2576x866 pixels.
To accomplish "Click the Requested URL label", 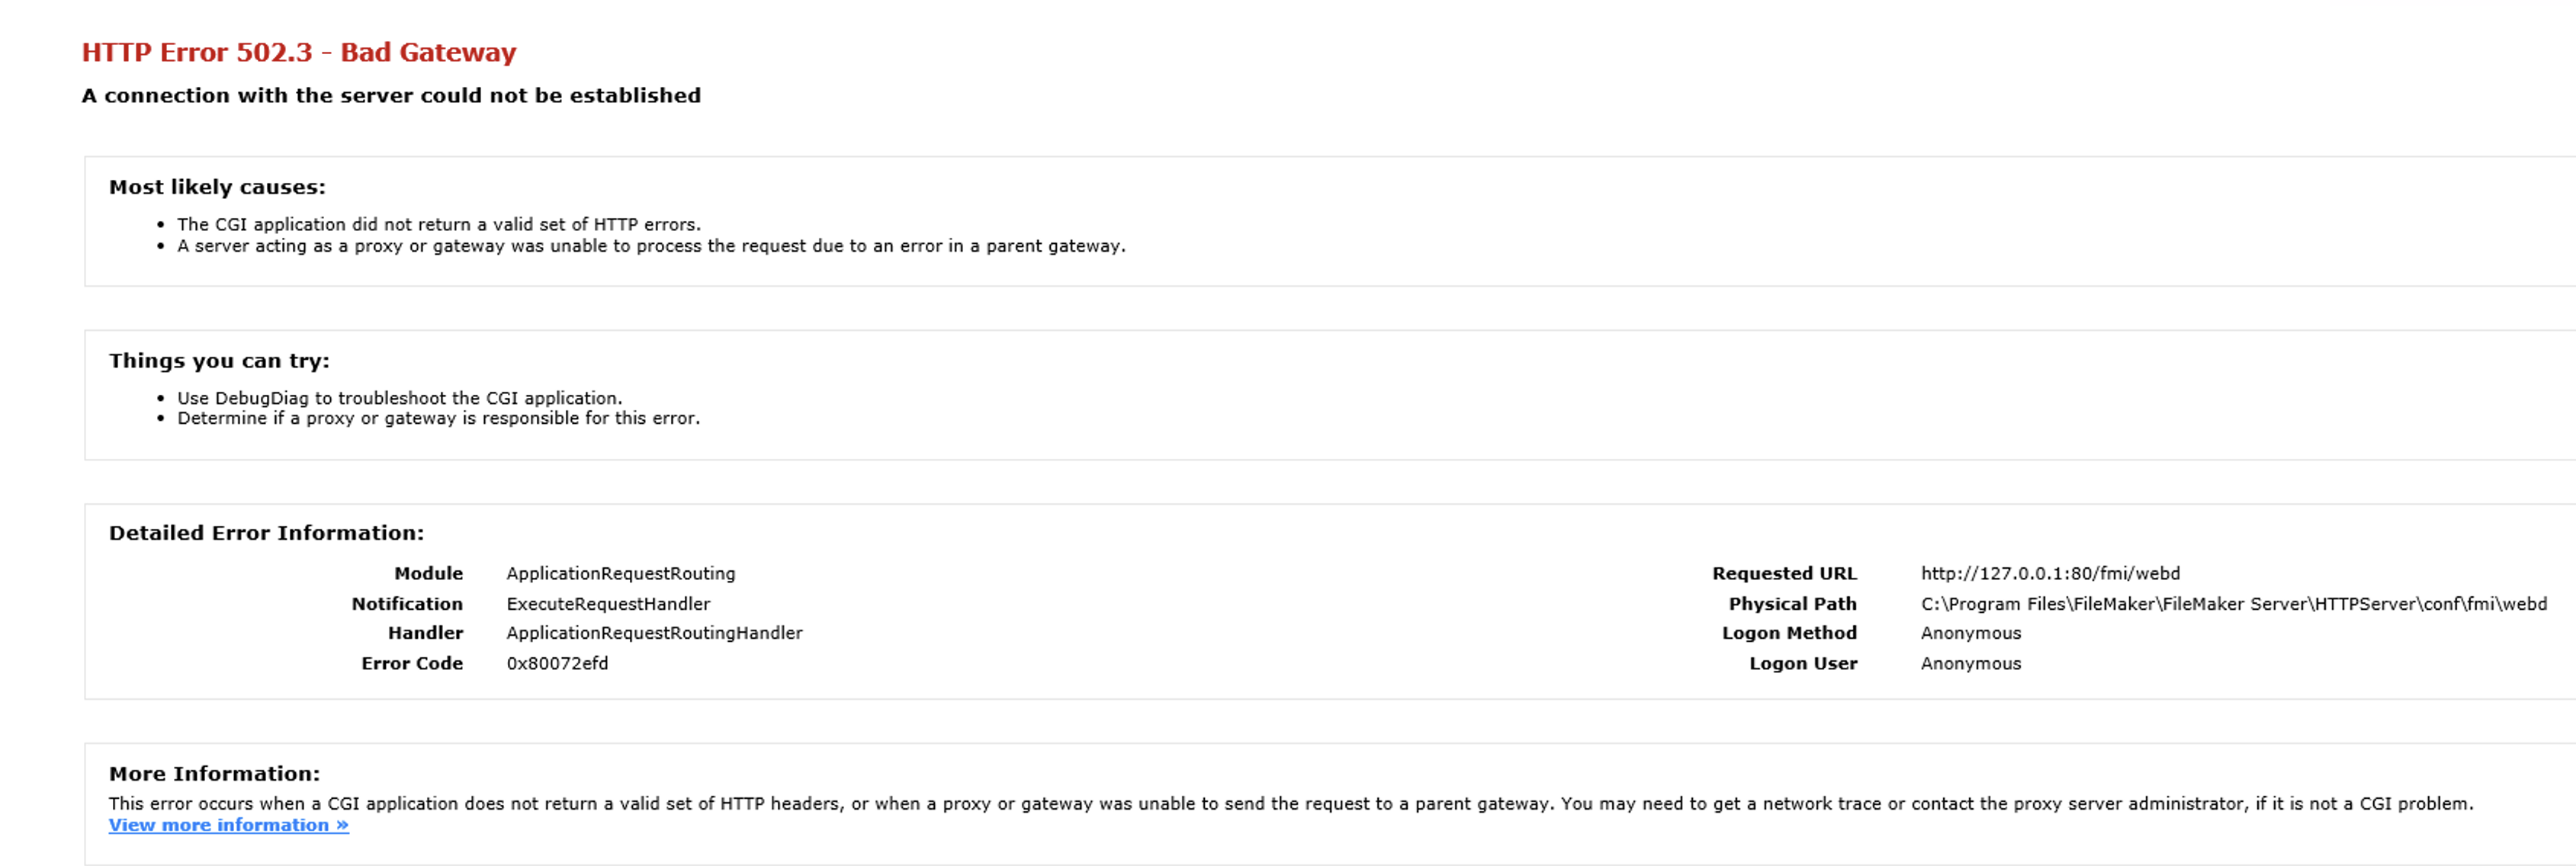I will [1784, 574].
